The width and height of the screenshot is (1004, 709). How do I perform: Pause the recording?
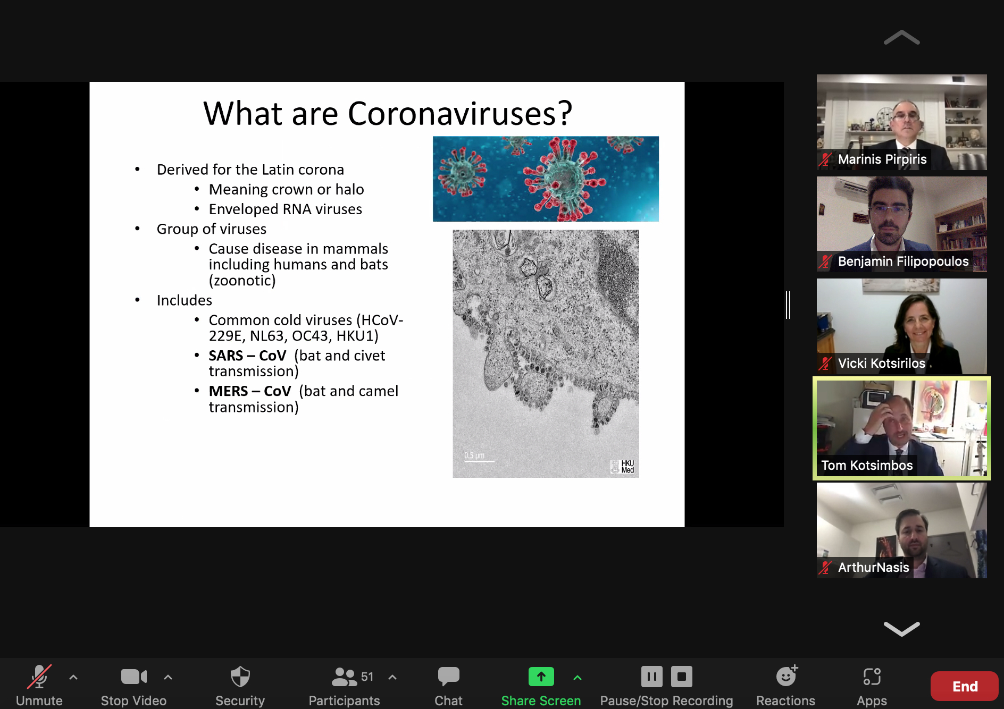pyautogui.click(x=651, y=677)
